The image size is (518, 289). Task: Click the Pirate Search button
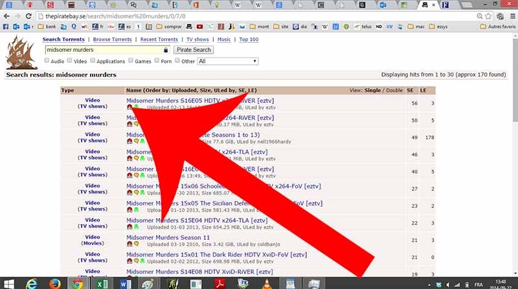tap(194, 50)
